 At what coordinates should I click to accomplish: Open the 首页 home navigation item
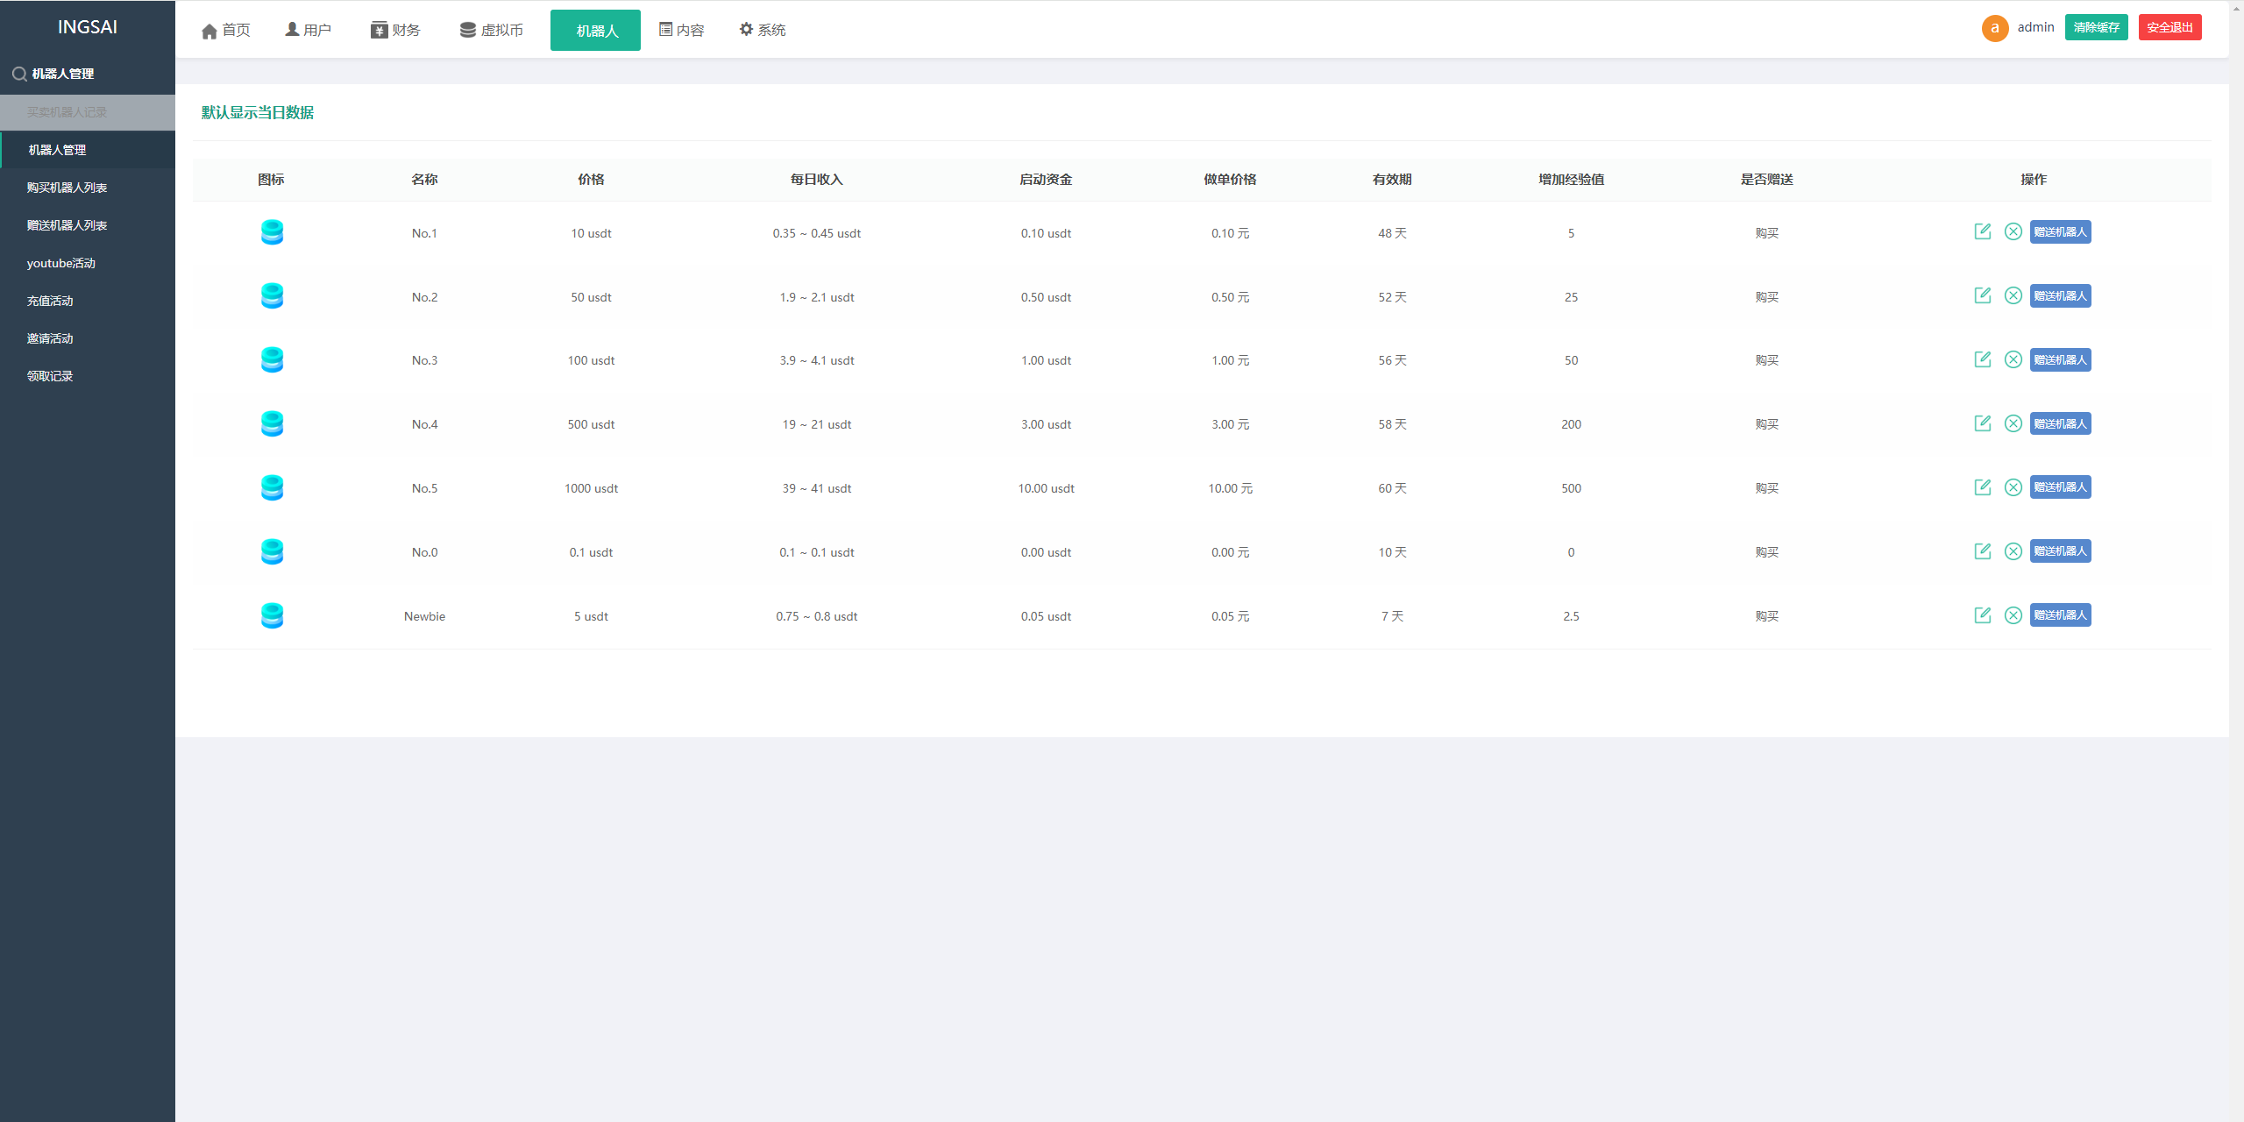[226, 30]
